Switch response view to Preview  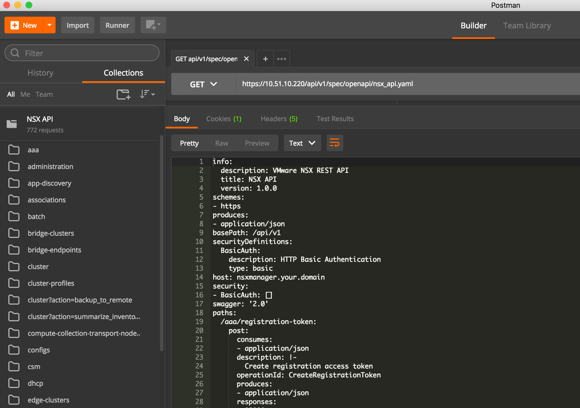[x=257, y=143]
